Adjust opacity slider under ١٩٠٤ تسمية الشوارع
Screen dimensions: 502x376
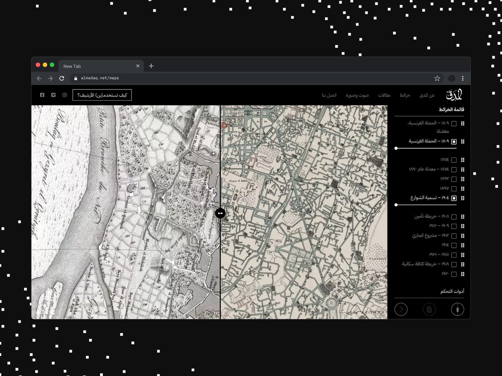[x=426, y=205]
